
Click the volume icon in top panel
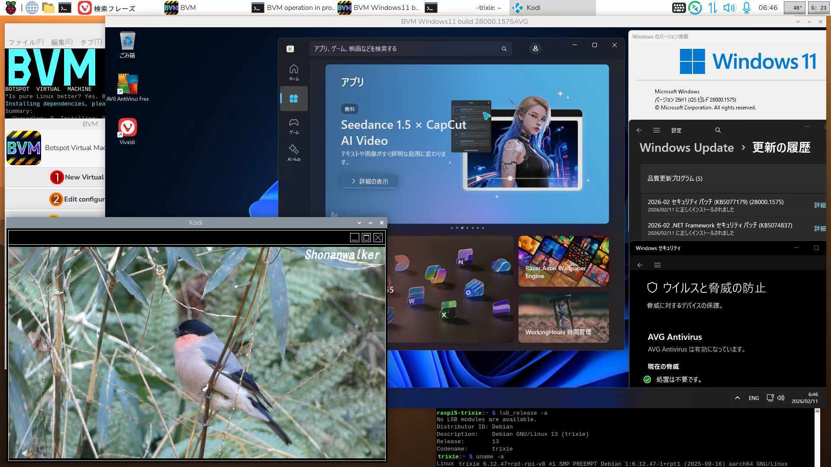click(x=729, y=8)
